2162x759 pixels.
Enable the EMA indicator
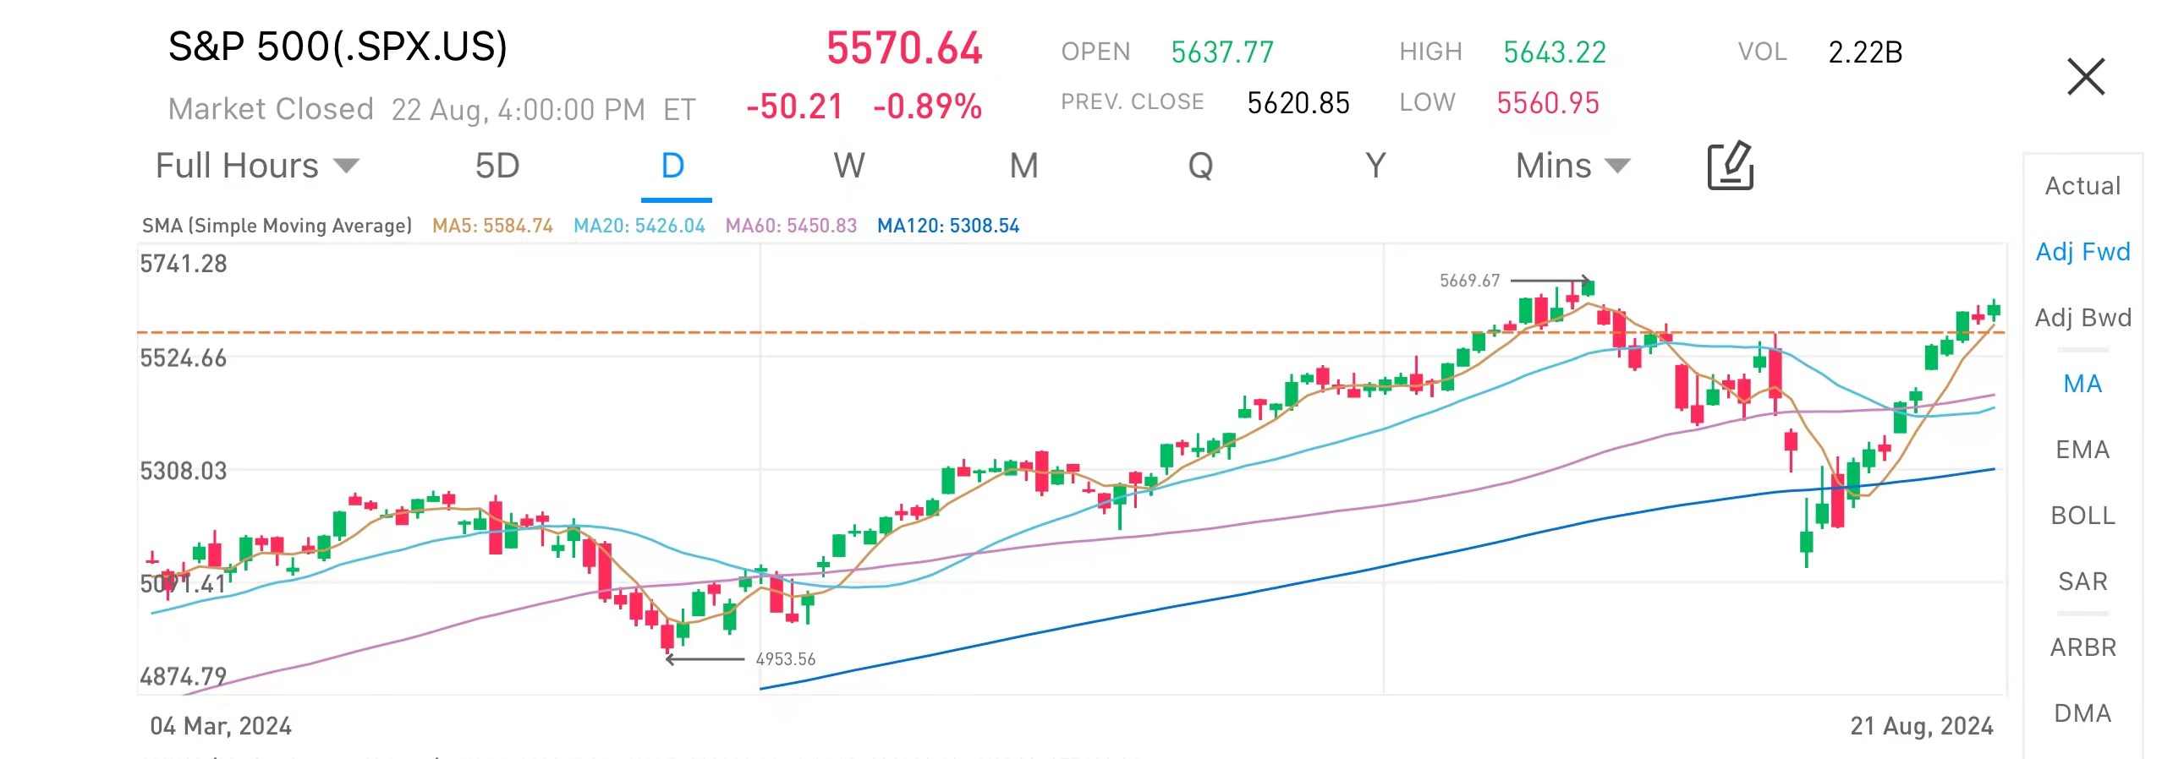(2082, 450)
